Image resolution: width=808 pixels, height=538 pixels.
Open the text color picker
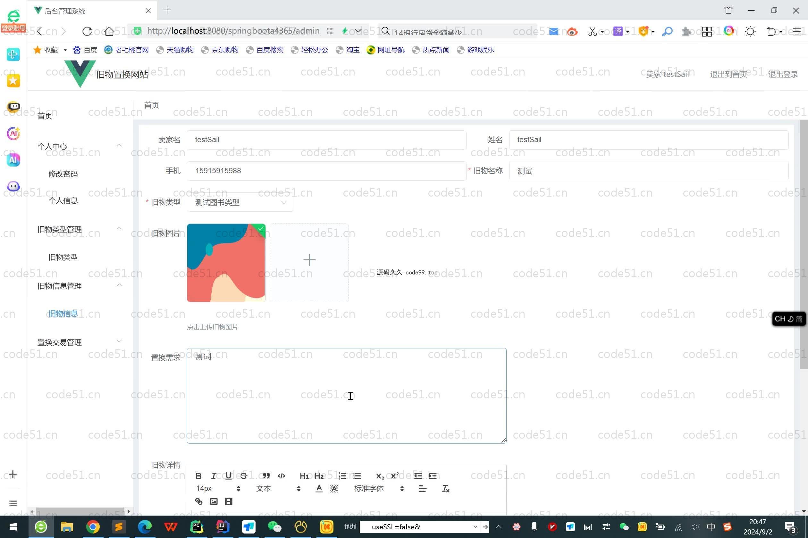[319, 488]
